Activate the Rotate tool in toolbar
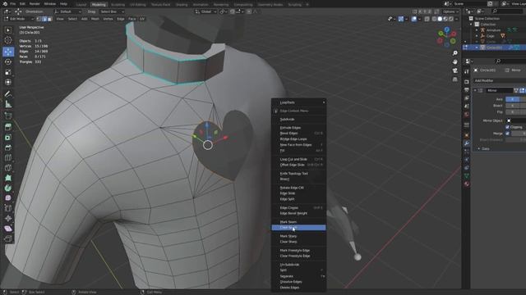This screenshot has width=526, height=295. coord(8,62)
